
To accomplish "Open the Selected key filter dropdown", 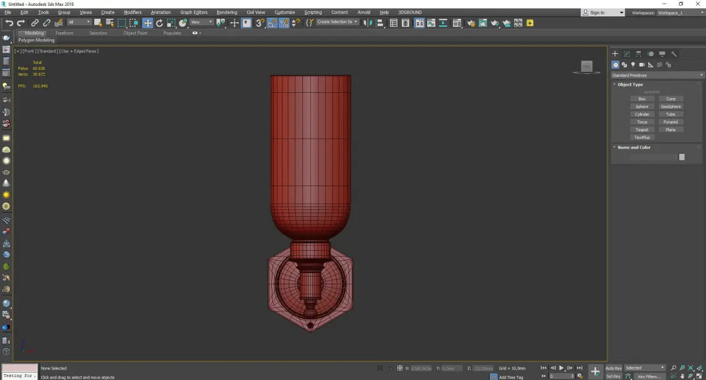I will (x=645, y=368).
